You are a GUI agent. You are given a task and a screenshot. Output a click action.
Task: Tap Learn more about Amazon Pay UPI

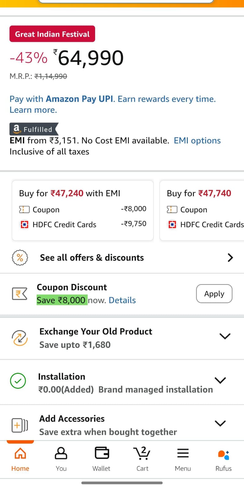point(33,110)
